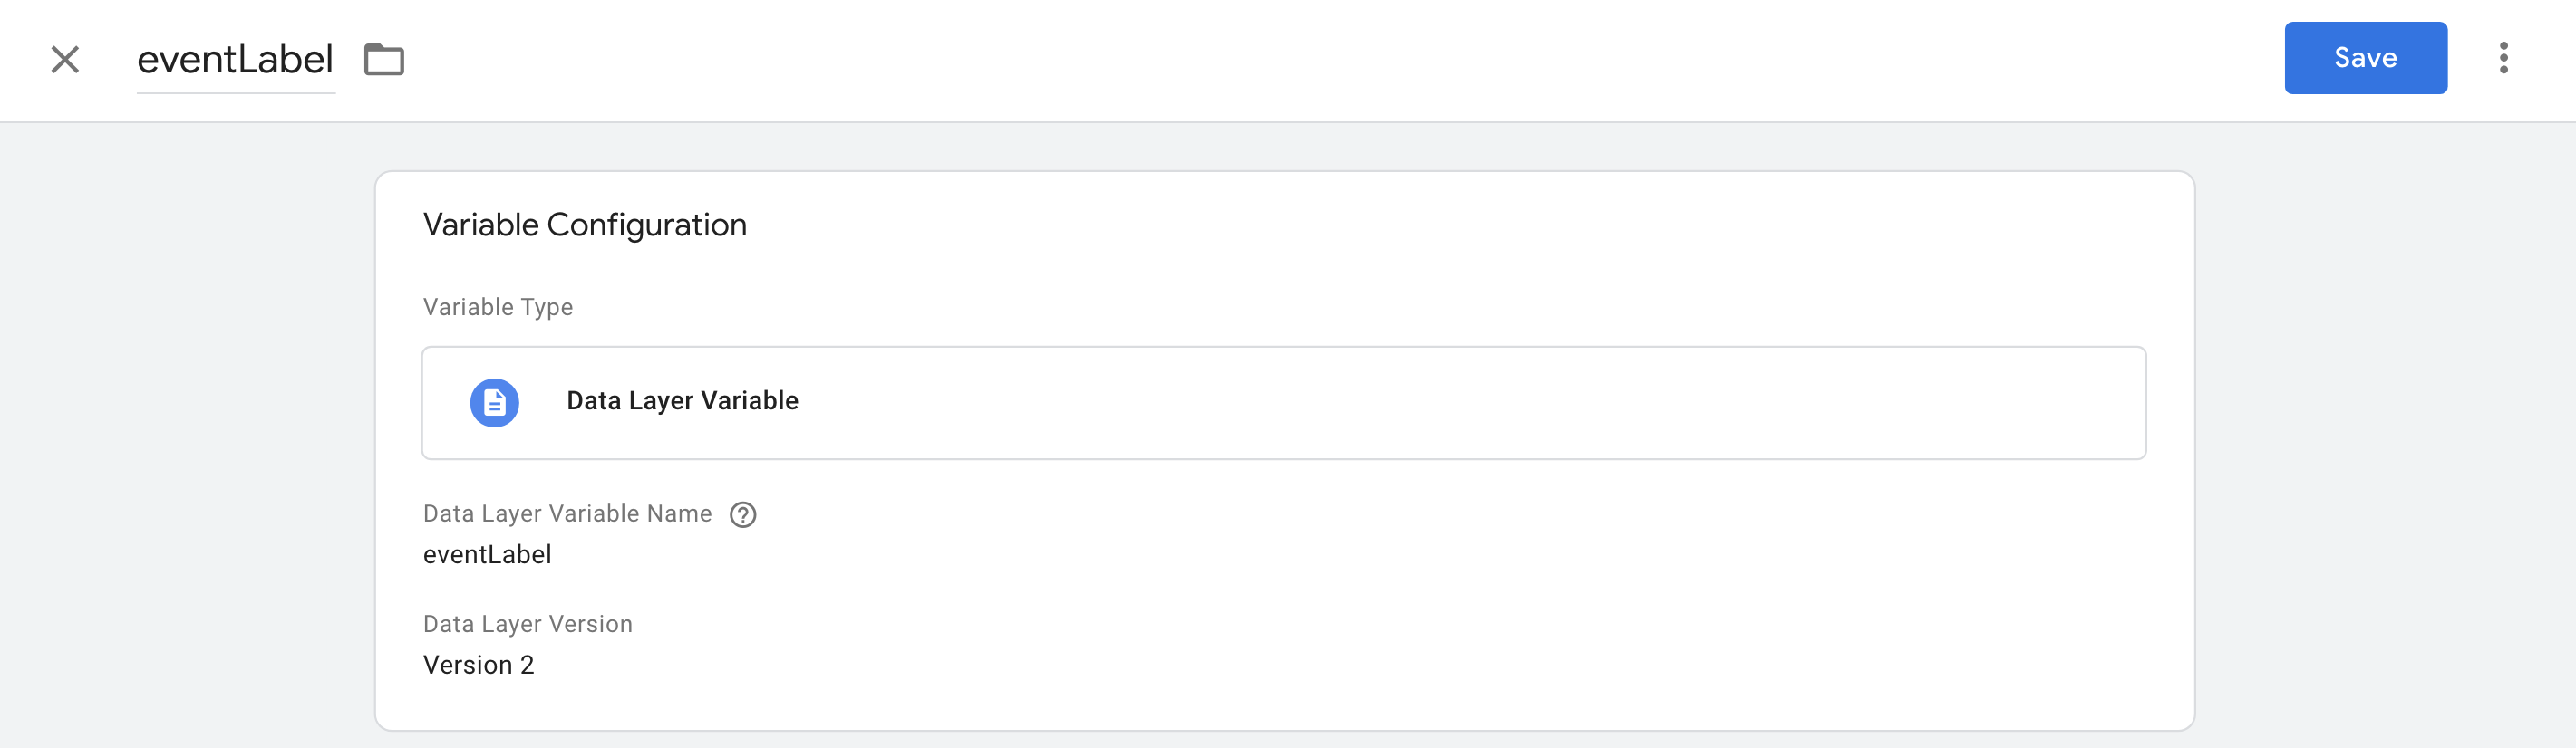Click the blue Data Layer Variable document icon
2576x748 pixels.
coord(494,402)
